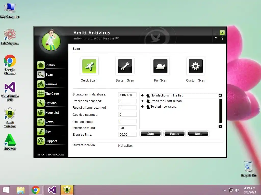
Task: Click the info 'i' icon in title area
Action: coord(222,38)
